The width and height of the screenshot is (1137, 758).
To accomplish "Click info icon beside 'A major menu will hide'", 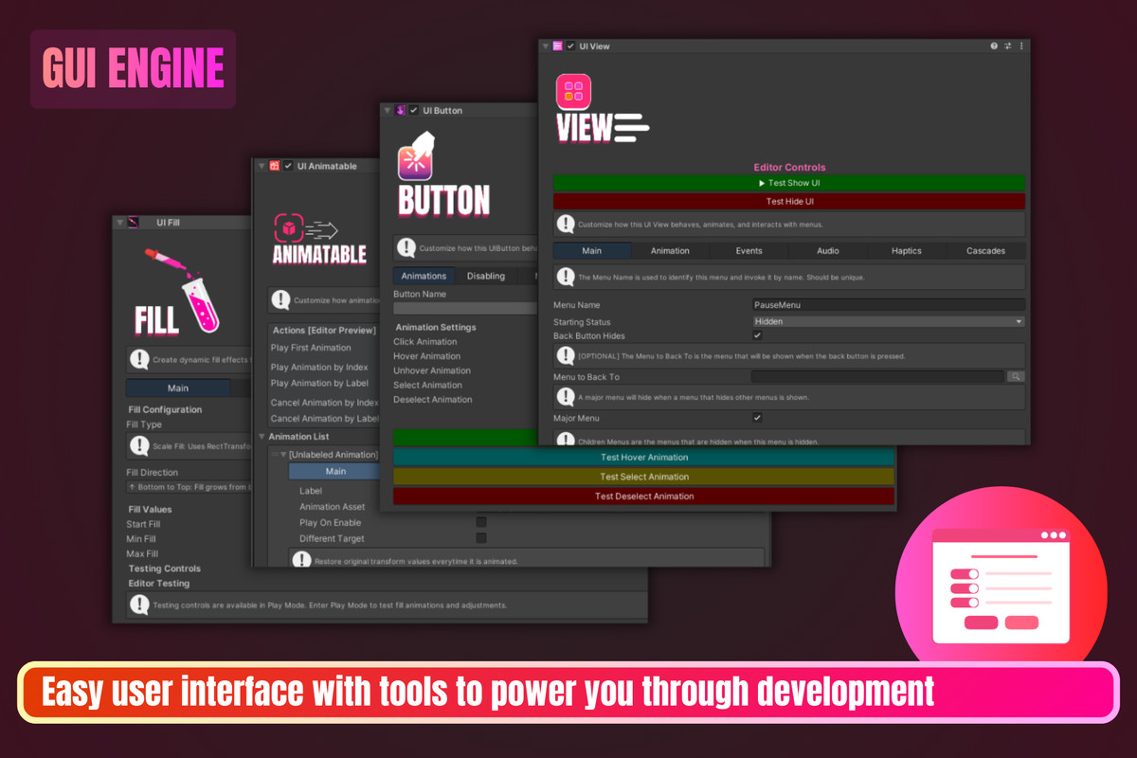I will (x=566, y=397).
